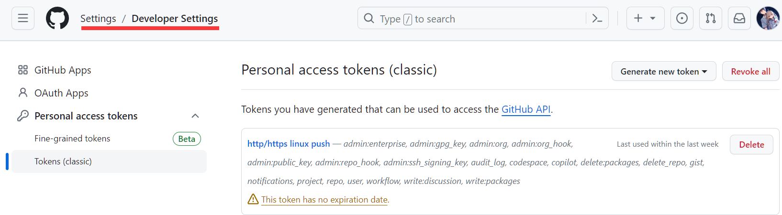Click the GitHub logo icon

pos(57,19)
